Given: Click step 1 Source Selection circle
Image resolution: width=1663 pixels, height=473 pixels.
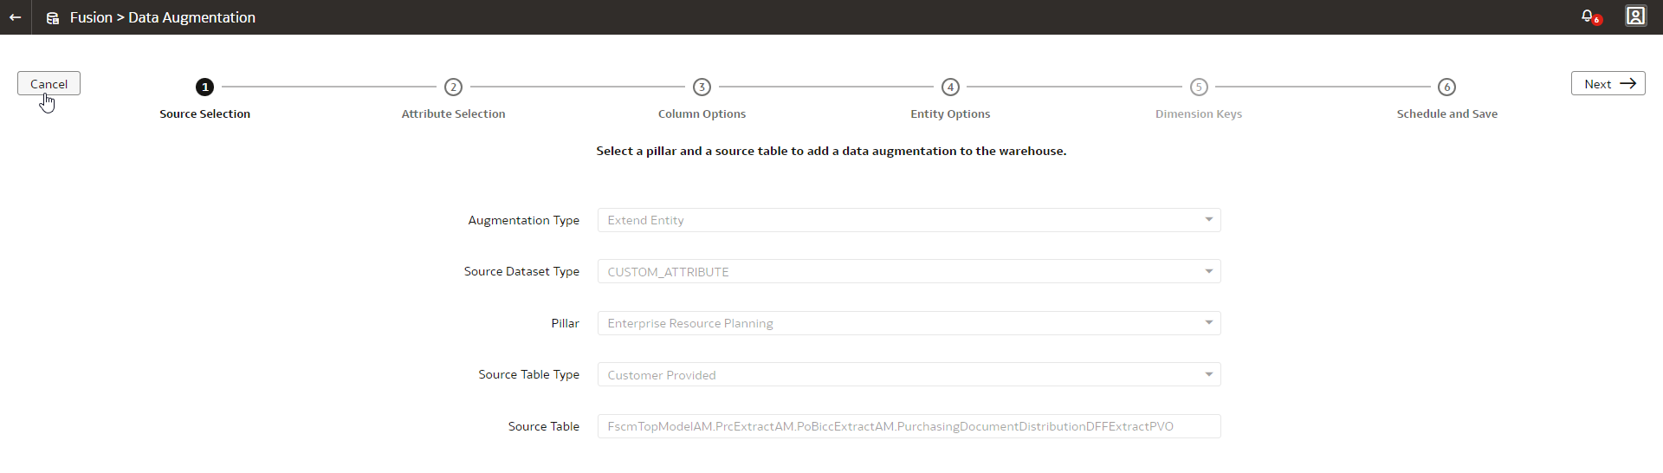Looking at the screenshot, I should pos(204,87).
